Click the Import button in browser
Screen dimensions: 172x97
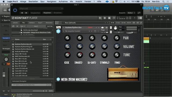(x=36, y=26)
